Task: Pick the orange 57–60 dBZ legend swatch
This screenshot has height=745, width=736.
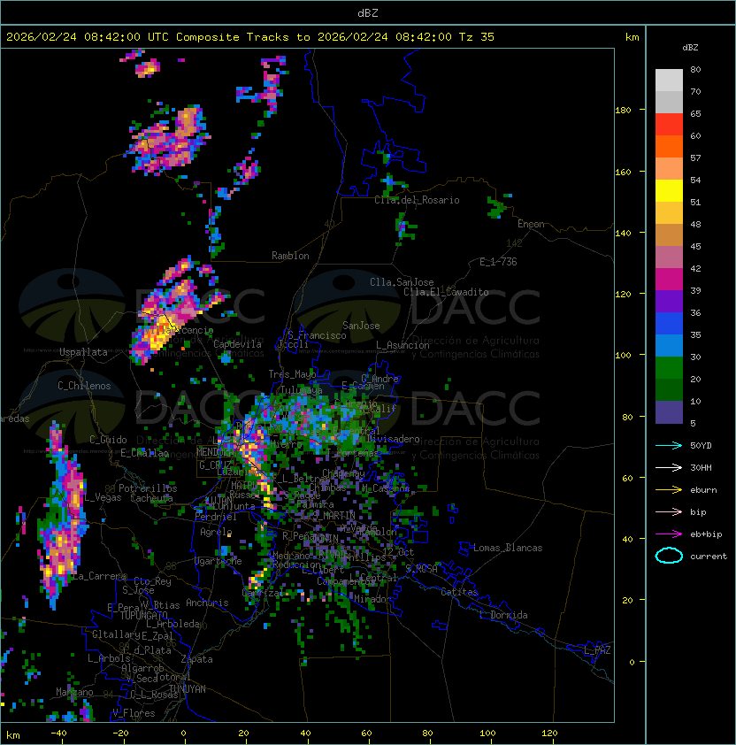Action: coord(669,146)
